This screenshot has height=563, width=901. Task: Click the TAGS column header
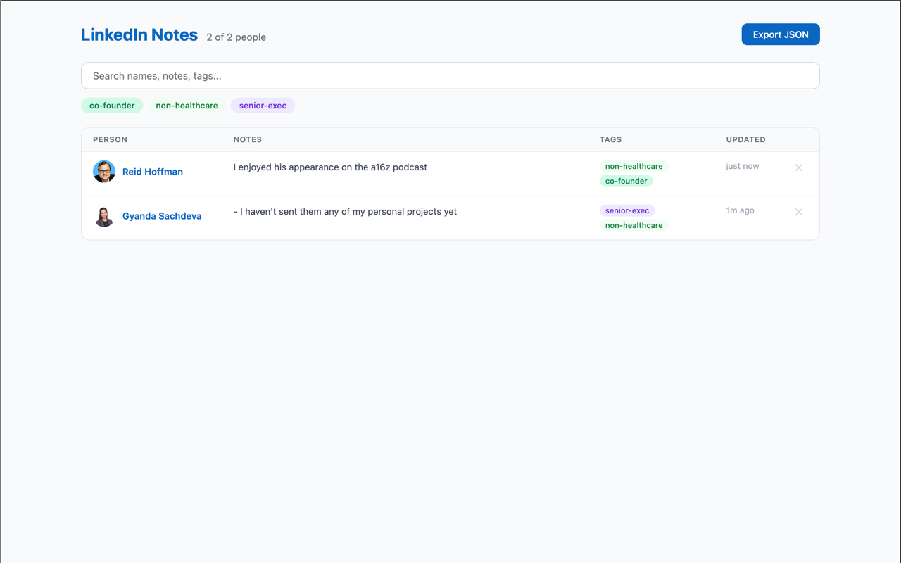click(x=611, y=139)
